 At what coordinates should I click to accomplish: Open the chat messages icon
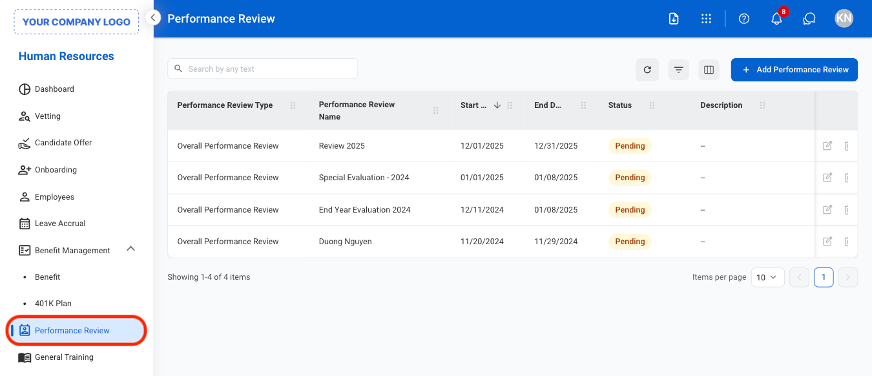(x=809, y=19)
